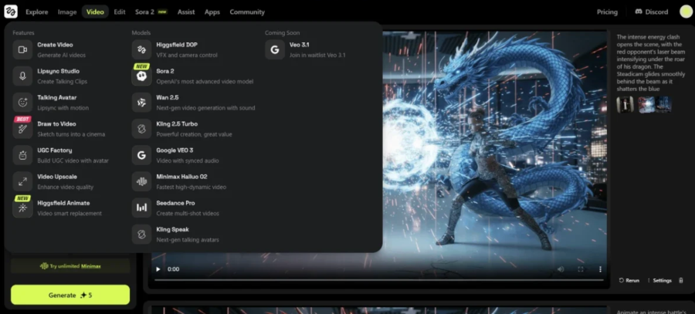Go to the Community page
The image size is (695, 314).
[247, 12]
